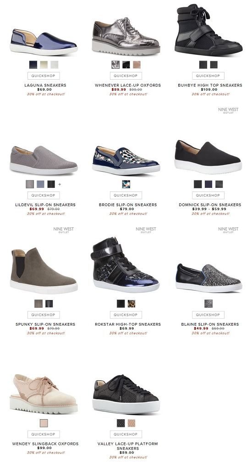The height and width of the screenshot is (465, 252).
Task: Open Quickshop for Wendey Slingback Oxfords
Action: pos(44,434)
